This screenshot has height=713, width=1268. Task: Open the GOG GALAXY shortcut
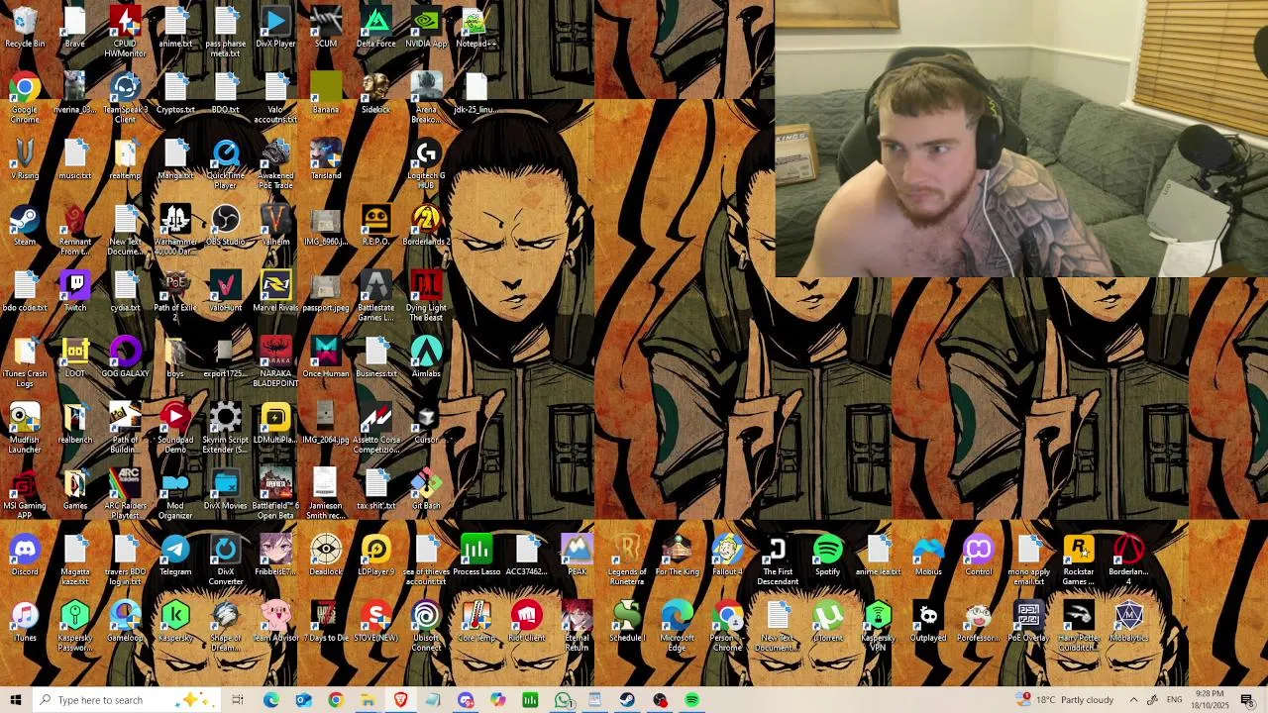point(125,357)
